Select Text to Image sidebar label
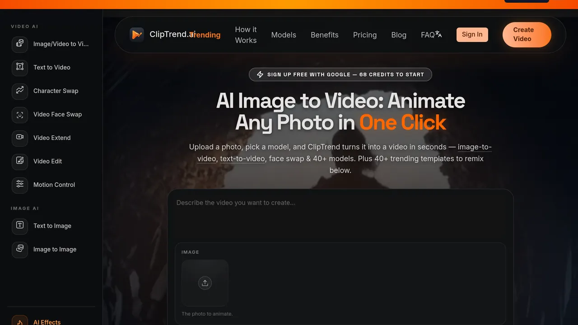Viewport: 578px width, 325px height. pos(52,226)
